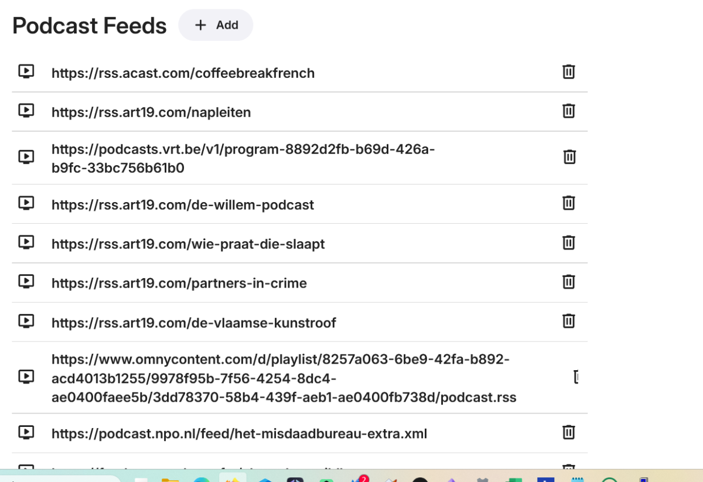Trash the de-willem-podcast feed

[x=568, y=203]
